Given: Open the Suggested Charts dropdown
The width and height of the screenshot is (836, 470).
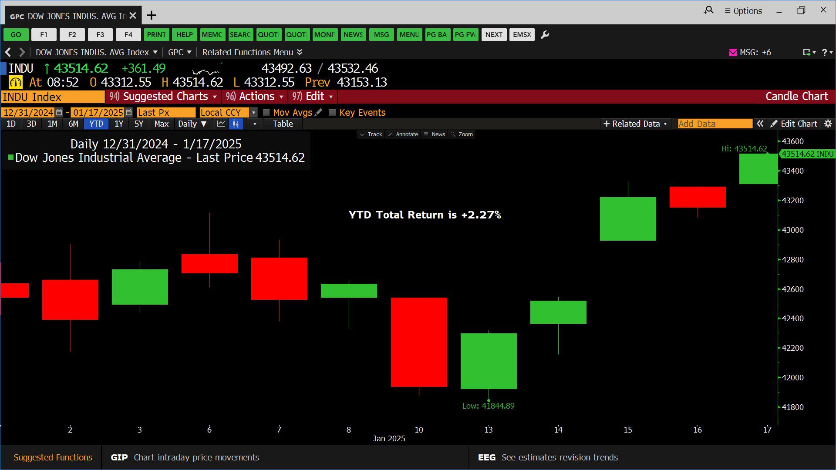Looking at the screenshot, I should click(163, 97).
